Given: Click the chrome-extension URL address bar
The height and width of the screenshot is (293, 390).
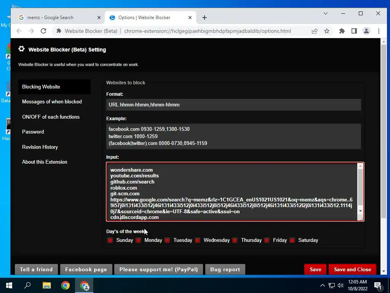Looking at the screenshot, I should pyautogui.click(x=208, y=31).
